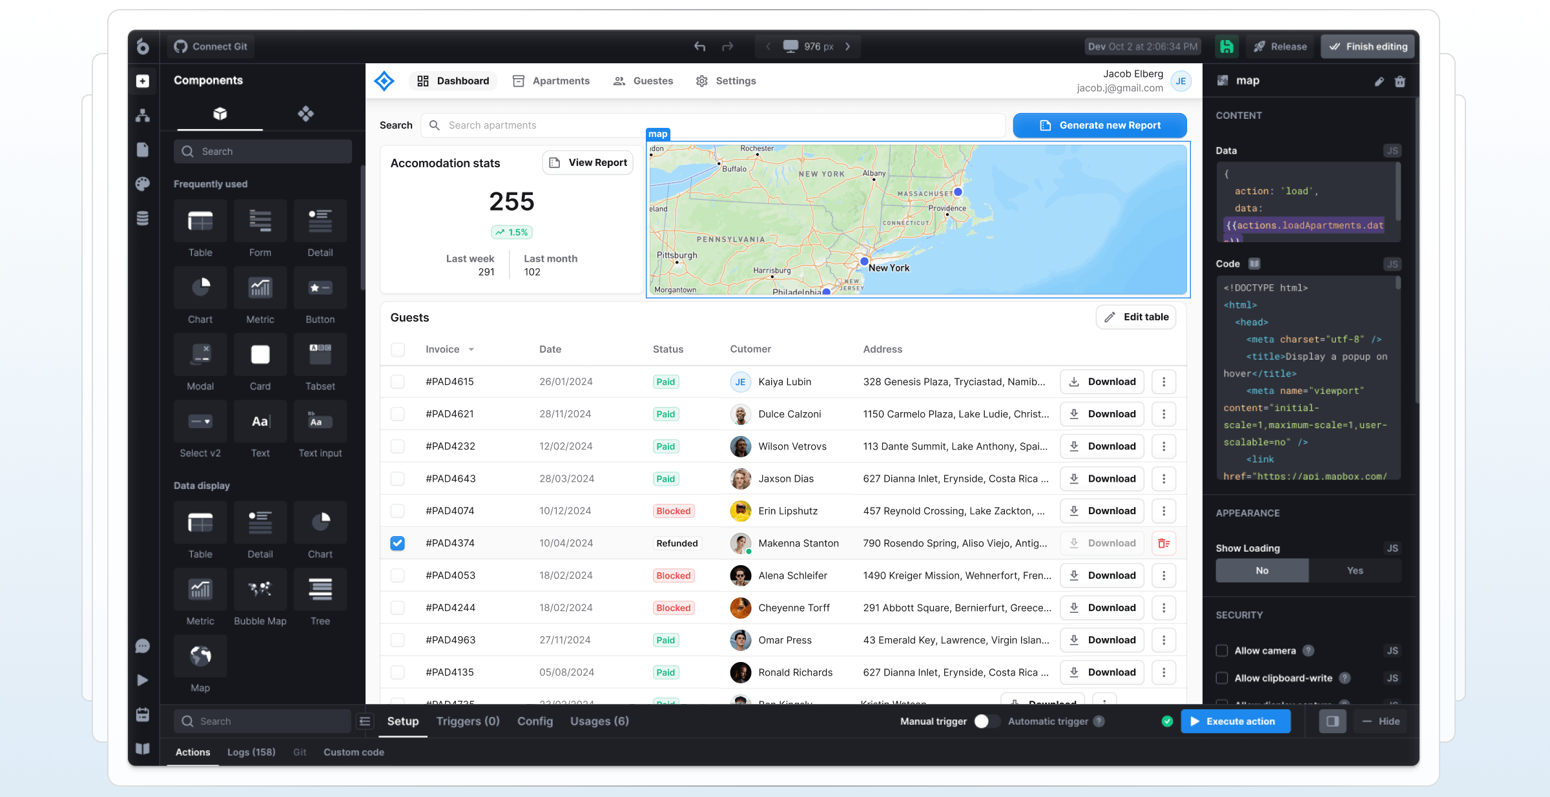This screenshot has height=797, width=1550.
Task: Open the three-dot menu for row #PAD4615
Action: tap(1164, 382)
